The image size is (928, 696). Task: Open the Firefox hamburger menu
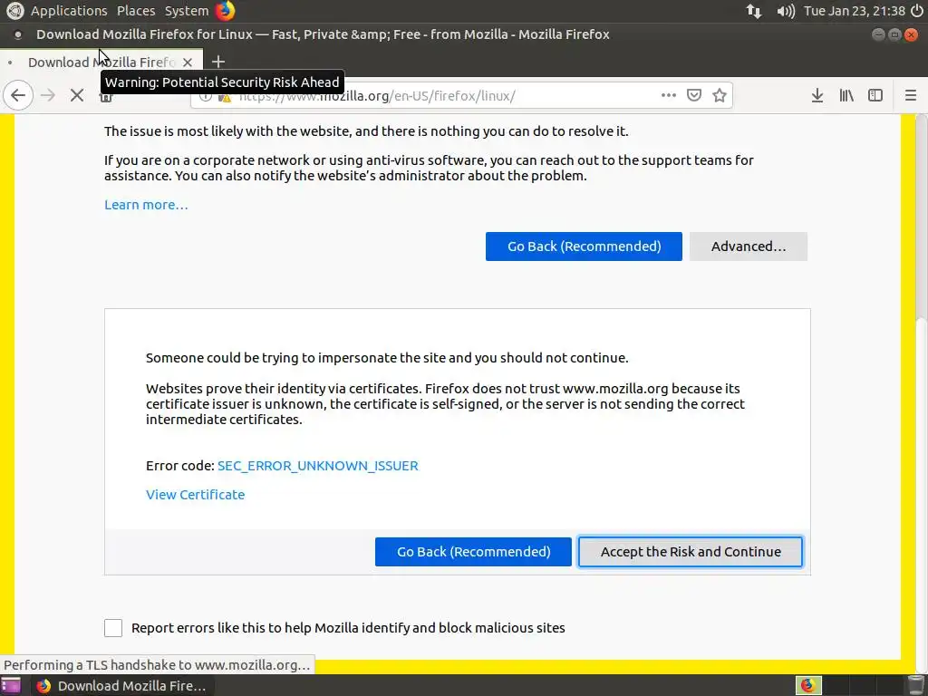(911, 95)
